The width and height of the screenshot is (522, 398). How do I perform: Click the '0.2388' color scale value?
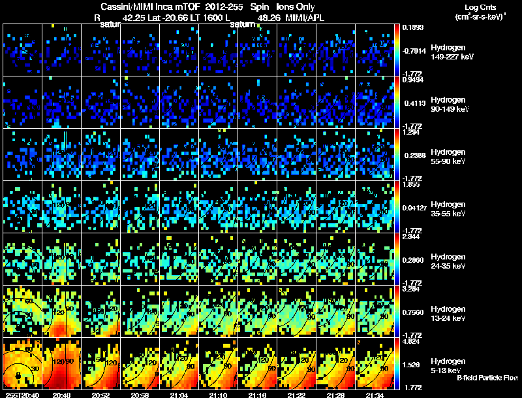[x=415, y=156]
